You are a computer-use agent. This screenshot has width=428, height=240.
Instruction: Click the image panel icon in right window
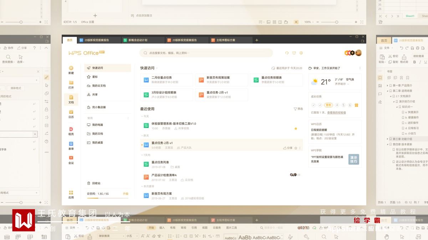click(x=380, y=86)
